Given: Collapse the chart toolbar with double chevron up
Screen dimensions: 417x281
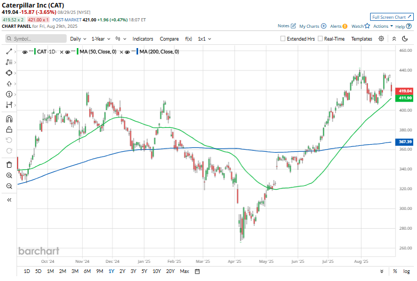Looking at the screenshot, I should (x=394, y=38).
